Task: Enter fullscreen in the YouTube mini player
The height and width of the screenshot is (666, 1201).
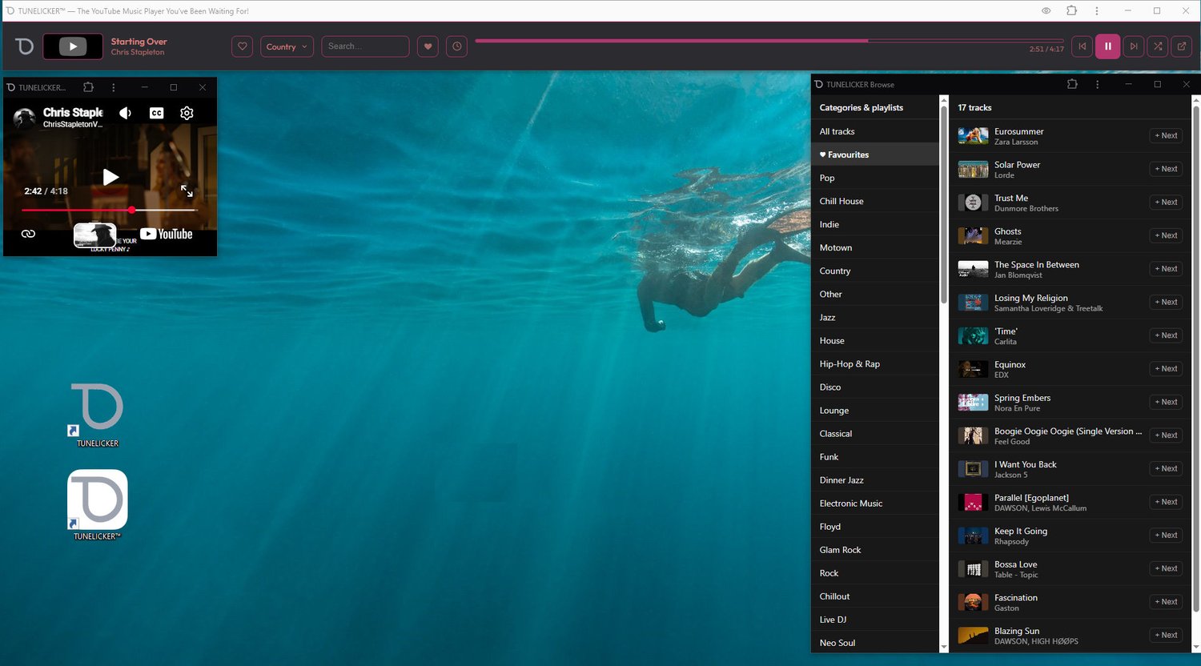Action: (x=187, y=191)
